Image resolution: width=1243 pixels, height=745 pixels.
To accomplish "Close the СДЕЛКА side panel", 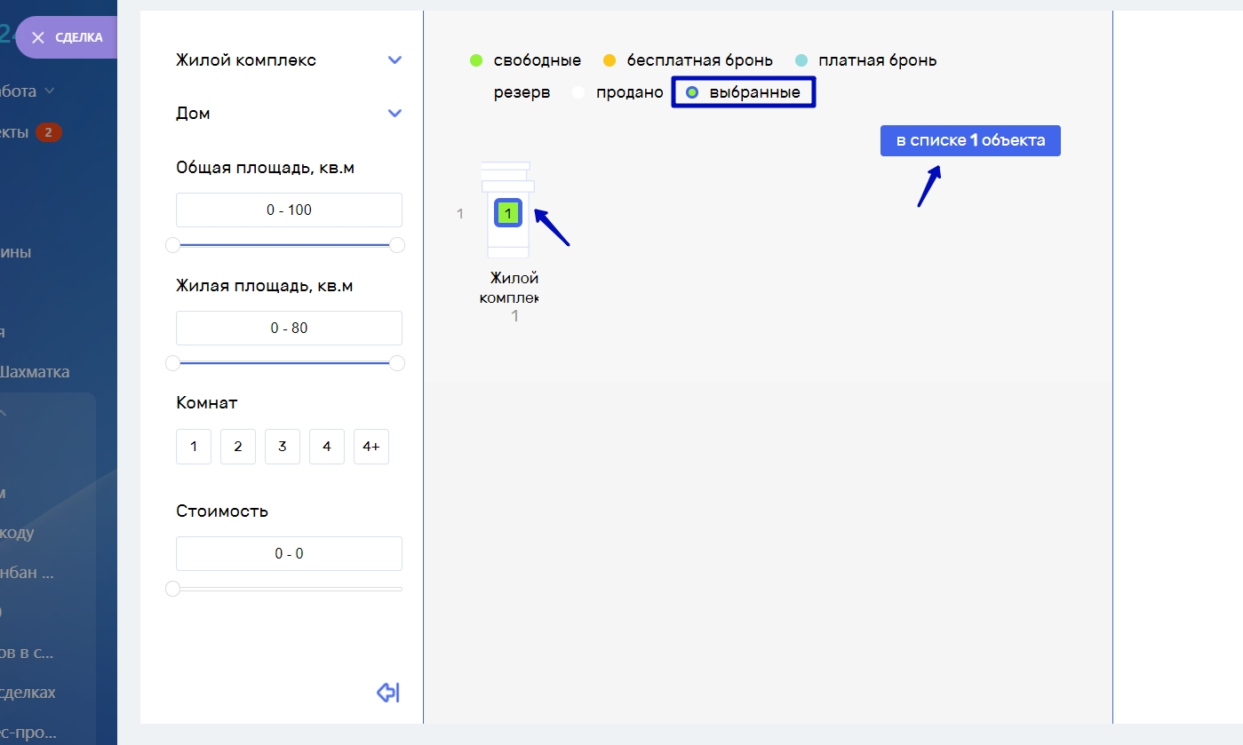I will (37, 37).
